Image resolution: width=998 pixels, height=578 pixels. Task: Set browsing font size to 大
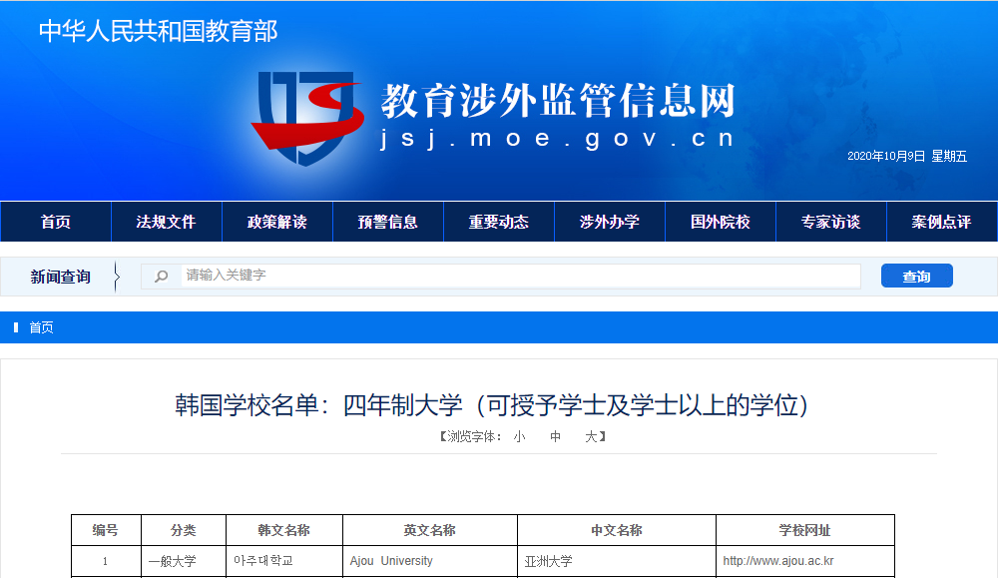(x=591, y=437)
